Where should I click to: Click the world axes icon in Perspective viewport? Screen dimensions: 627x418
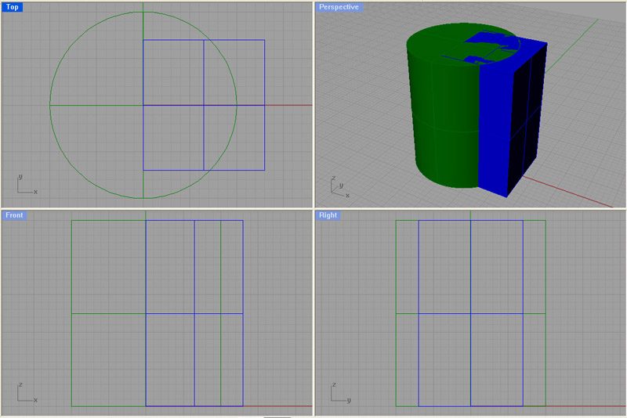click(x=340, y=187)
